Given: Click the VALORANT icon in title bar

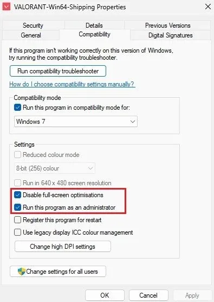Looking at the screenshot, I should 6,7.
